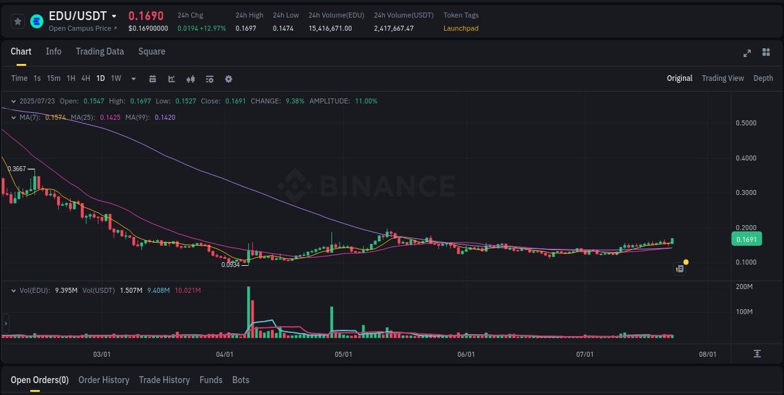Click the trade history note icon on chart
This screenshot has width=784, height=395.
click(x=679, y=268)
